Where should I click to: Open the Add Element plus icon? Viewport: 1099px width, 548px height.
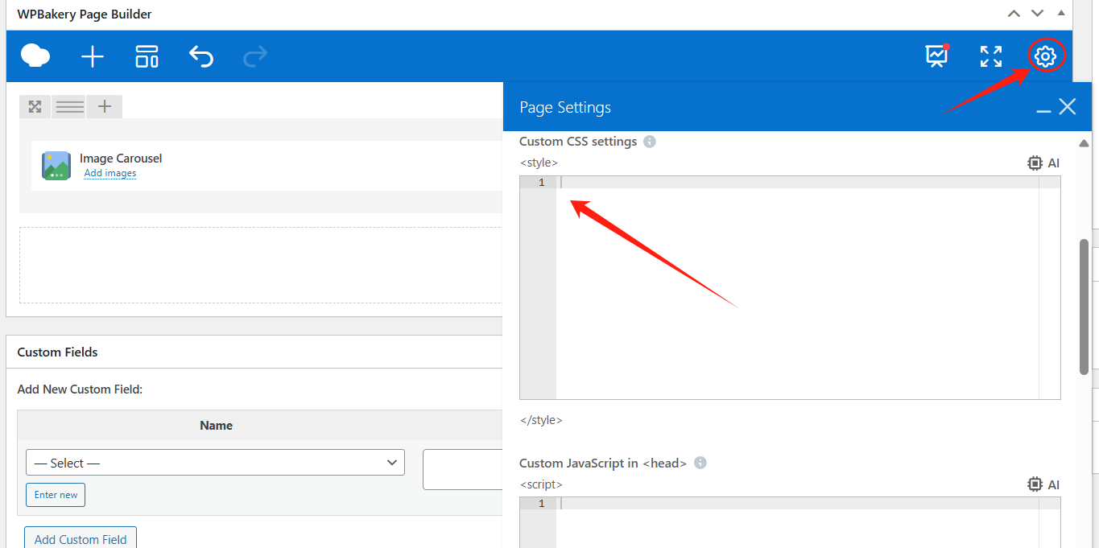92,56
